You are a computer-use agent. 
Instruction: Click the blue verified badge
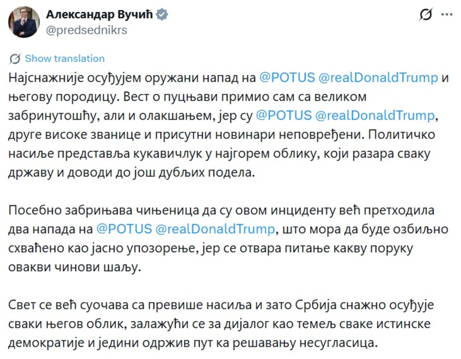162,15
